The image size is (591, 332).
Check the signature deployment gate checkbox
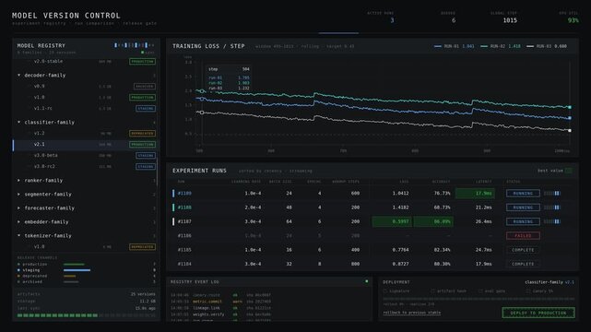(385, 291)
